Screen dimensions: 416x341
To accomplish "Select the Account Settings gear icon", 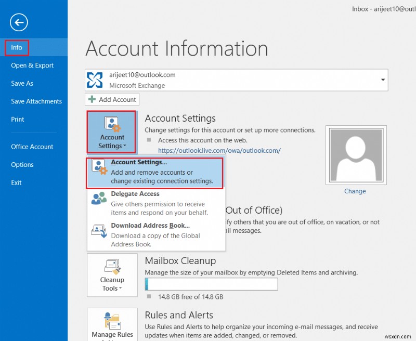I will pyautogui.click(x=111, y=125).
